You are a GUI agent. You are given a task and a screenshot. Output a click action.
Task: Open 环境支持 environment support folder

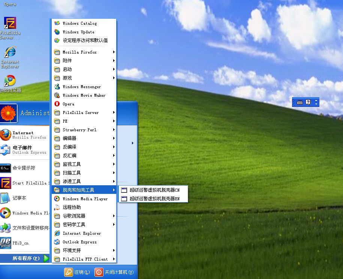[84, 250]
